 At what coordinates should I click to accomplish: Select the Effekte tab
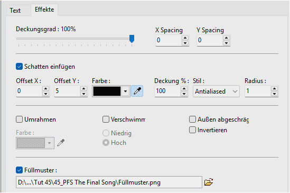click(44, 10)
